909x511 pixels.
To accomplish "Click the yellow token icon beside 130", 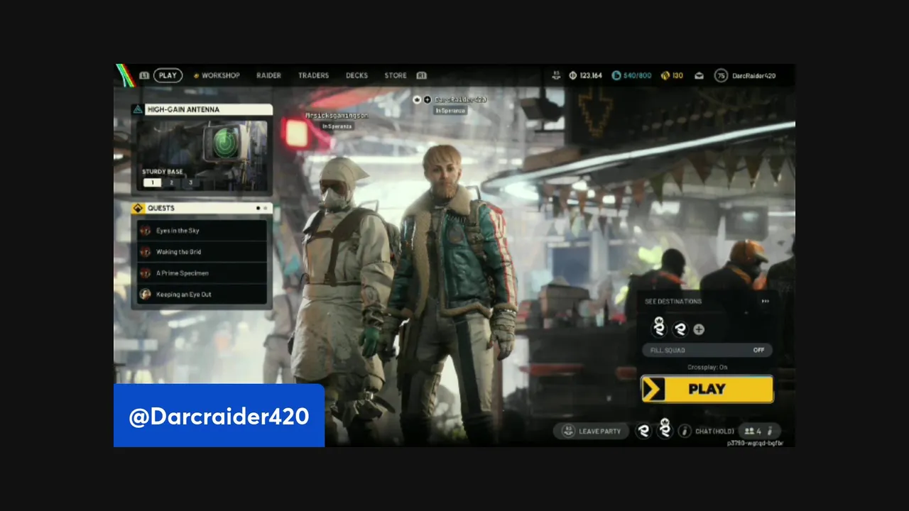I will click(x=665, y=75).
